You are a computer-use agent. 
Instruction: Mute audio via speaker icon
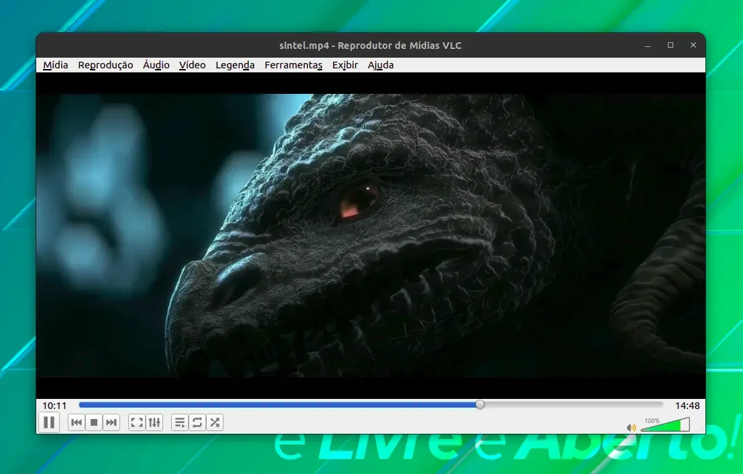(x=631, y=428)
